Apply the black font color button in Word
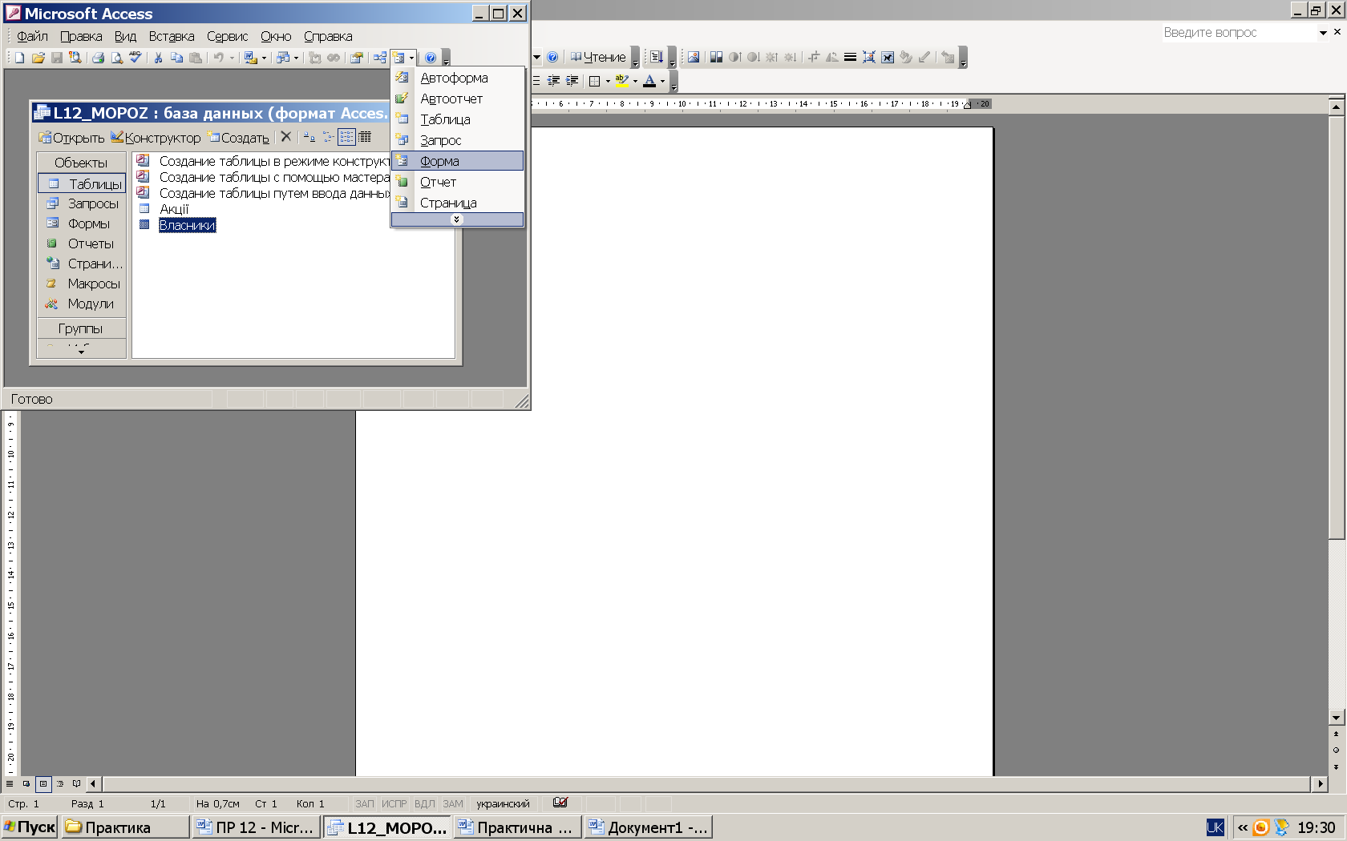Screen dimensions: 1347x841 [649, 81]
